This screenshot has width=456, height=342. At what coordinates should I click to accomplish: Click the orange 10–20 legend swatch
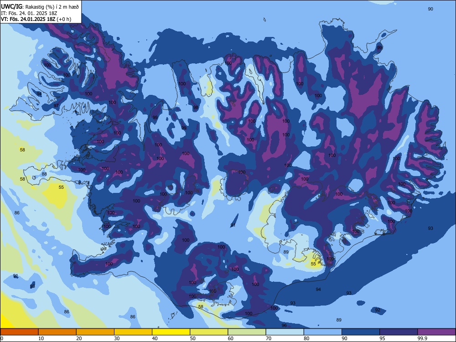coord(57,332)
